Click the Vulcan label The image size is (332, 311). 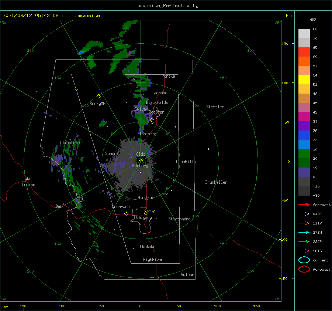pyautogui.click(x=188, y=275)
